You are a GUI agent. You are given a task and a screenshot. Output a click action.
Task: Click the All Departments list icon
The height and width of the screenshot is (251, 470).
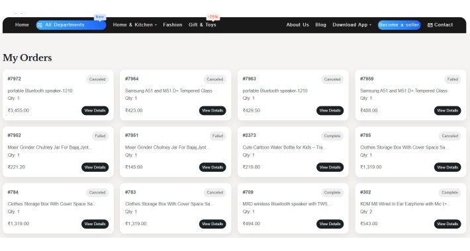click(40, 25)
